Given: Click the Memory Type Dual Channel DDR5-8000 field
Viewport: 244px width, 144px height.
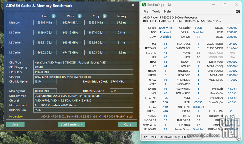Looking at the screenshot, I should tap(83, 96).
